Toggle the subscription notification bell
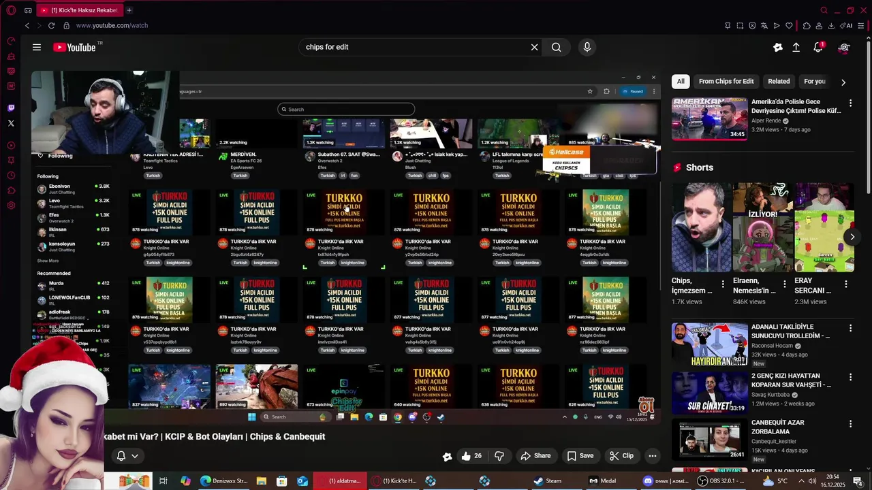The image size is (872, 490). coord(121,456)
